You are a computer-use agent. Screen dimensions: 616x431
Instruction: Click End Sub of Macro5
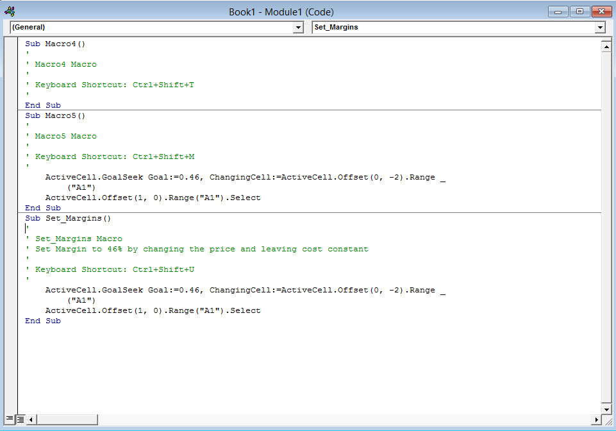point(43,208)
